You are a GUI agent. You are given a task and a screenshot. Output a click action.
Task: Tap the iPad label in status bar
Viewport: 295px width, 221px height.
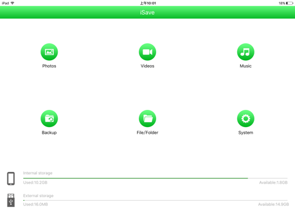6,3
